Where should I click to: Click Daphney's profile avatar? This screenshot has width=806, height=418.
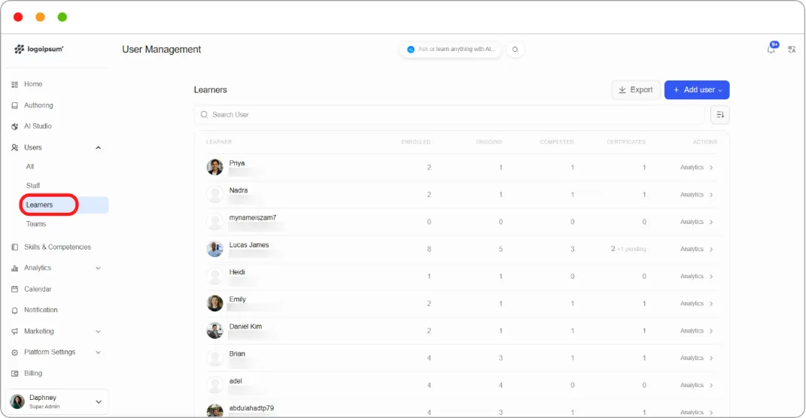[17, 401]
